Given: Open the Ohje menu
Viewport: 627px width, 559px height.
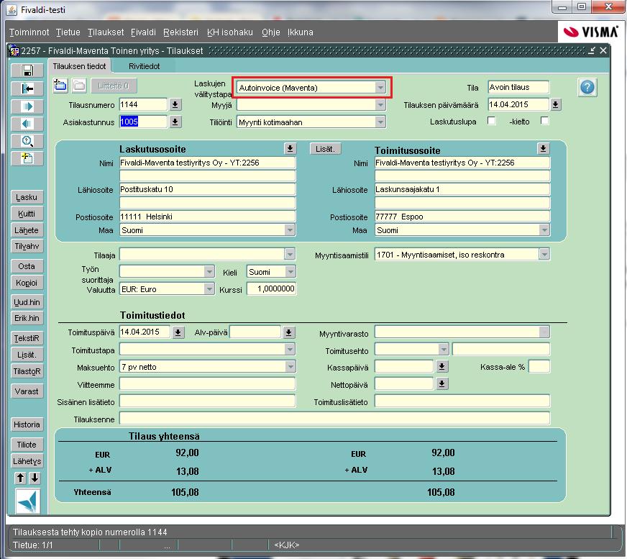Looking at the screenshot, I should [x=270, y=32].
